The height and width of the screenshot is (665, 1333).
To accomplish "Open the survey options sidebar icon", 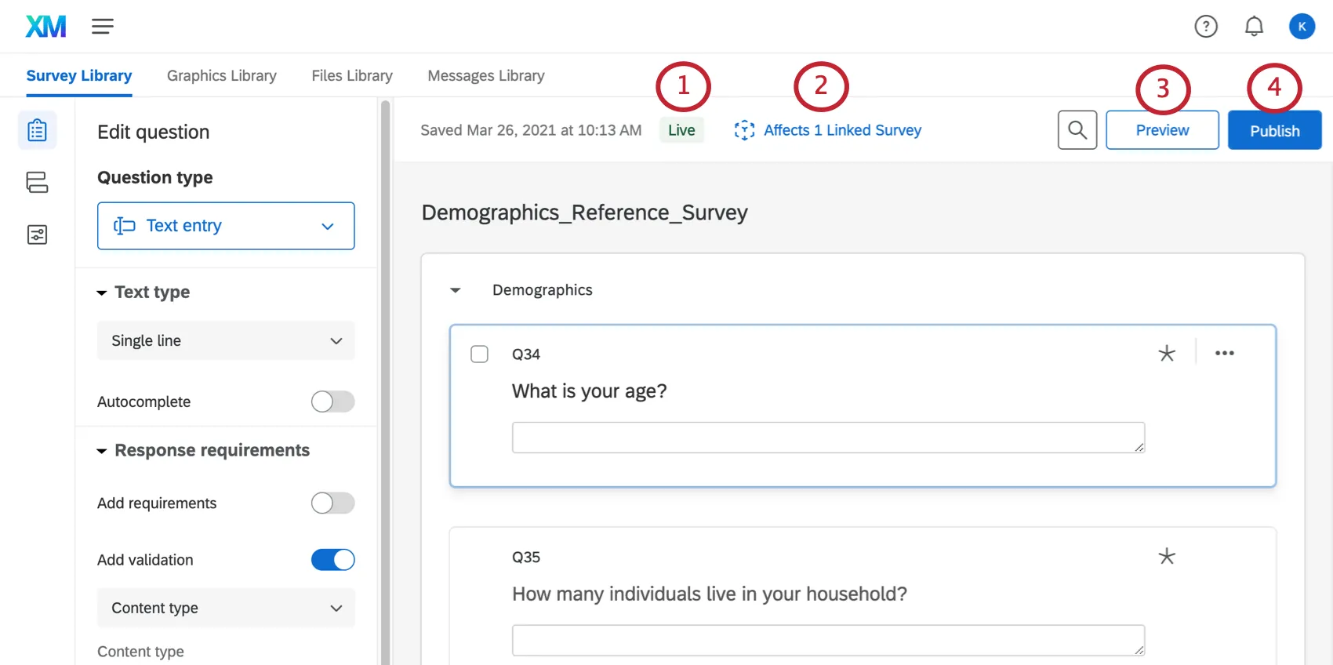I will (37, 234).
